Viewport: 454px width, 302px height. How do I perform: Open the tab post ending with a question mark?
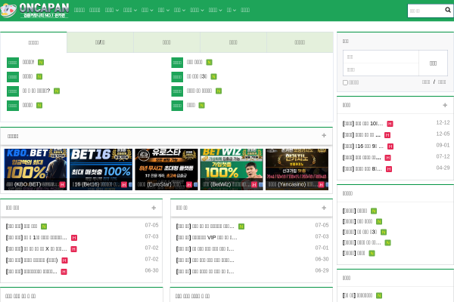(36, 91)
